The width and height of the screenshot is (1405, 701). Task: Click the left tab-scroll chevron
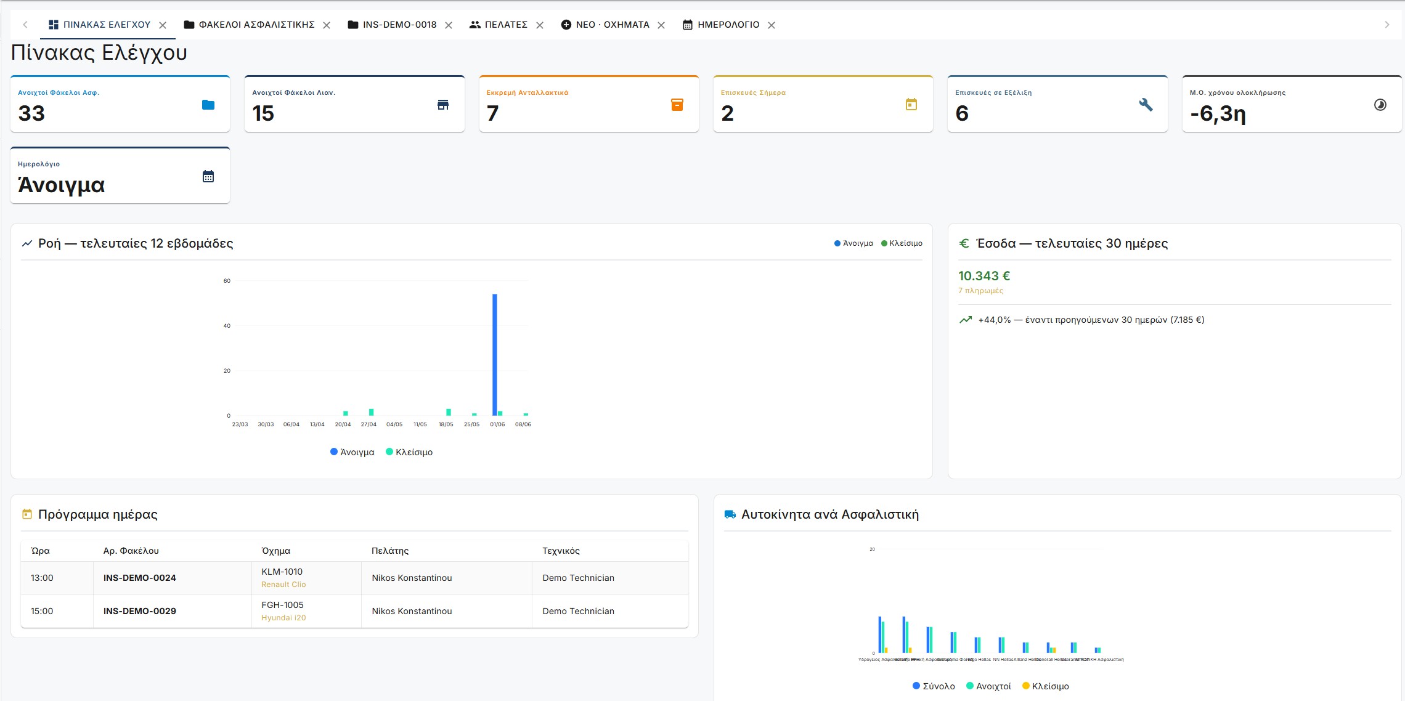(x=25, y=25)
